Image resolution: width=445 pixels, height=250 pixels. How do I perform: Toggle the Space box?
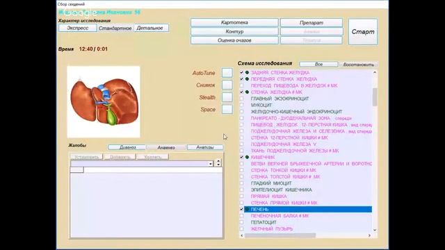227,110
